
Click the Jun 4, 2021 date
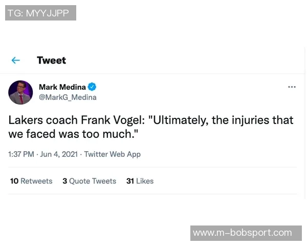[x=59, y=154]
